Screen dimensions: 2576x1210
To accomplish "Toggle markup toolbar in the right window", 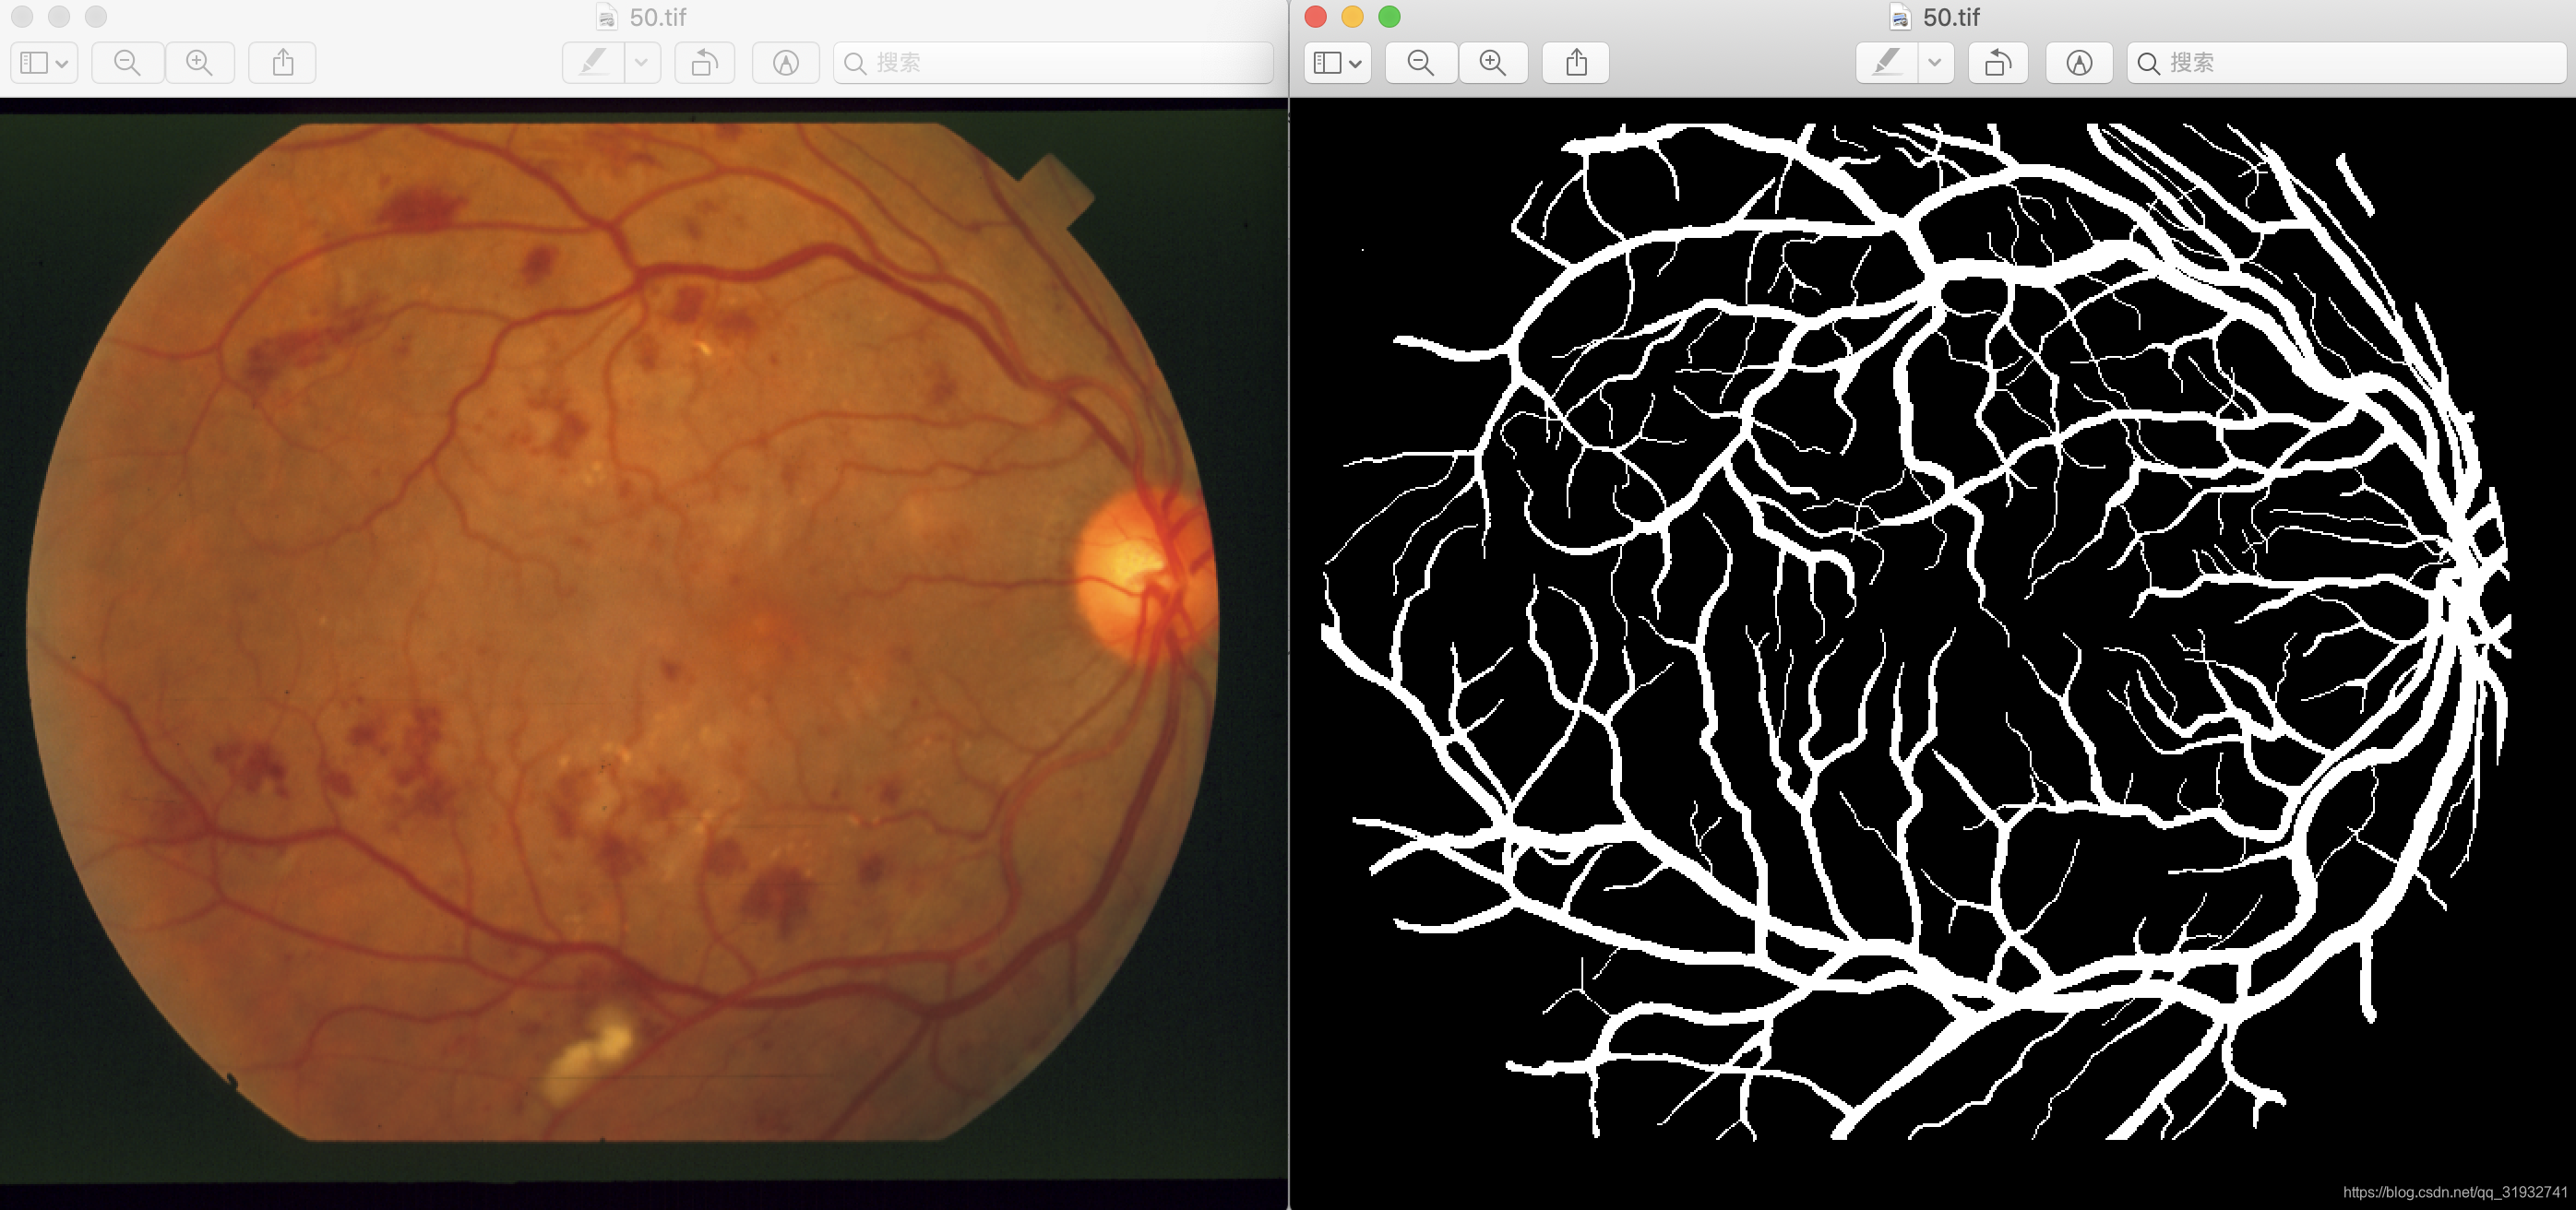I will [x=2079, y=63].
